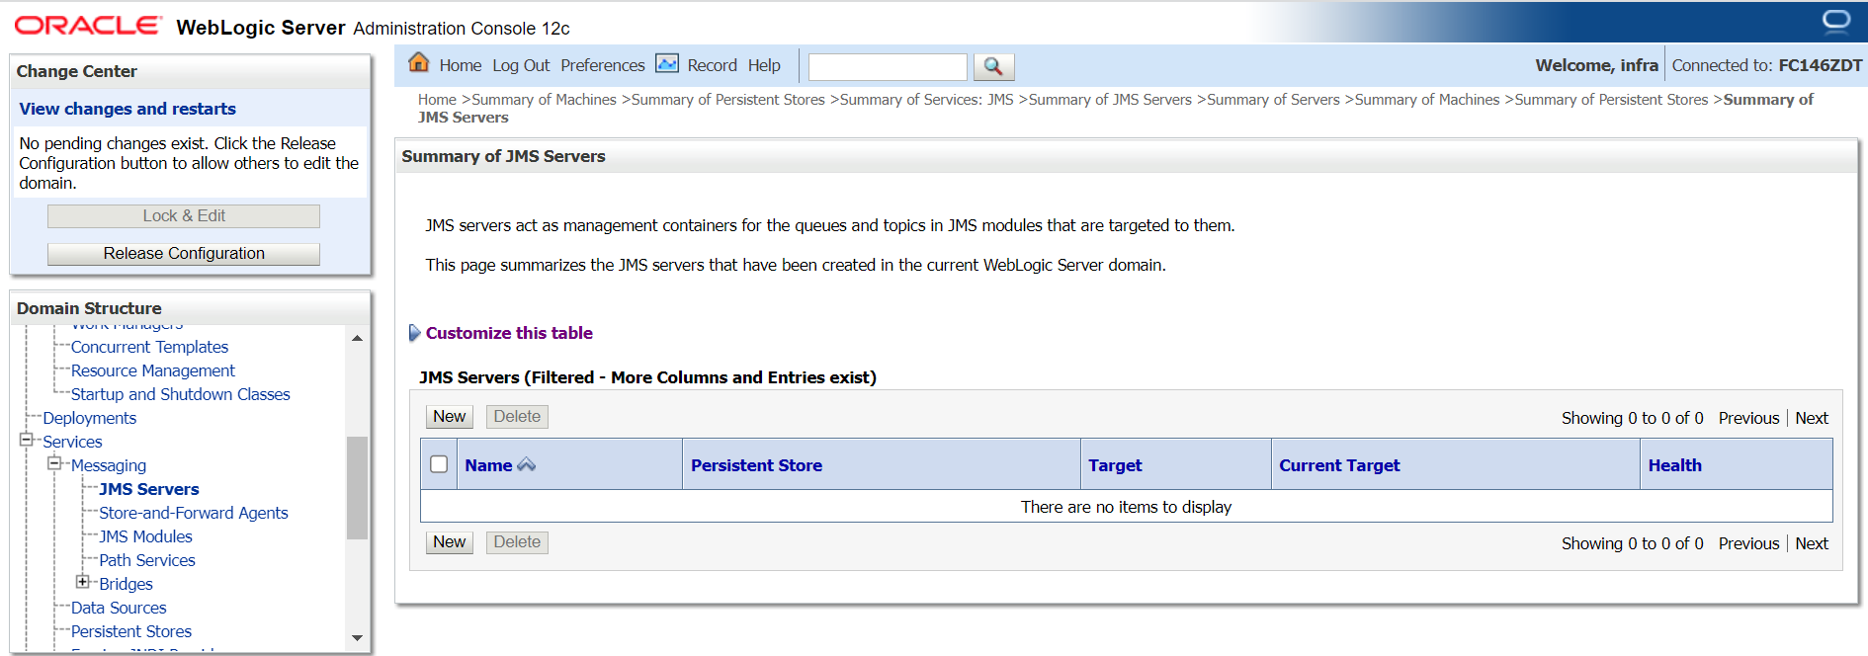Click the top New button above table
Image resolution: width=1868 pixels, height=656 pixels.
coord(450,417)
